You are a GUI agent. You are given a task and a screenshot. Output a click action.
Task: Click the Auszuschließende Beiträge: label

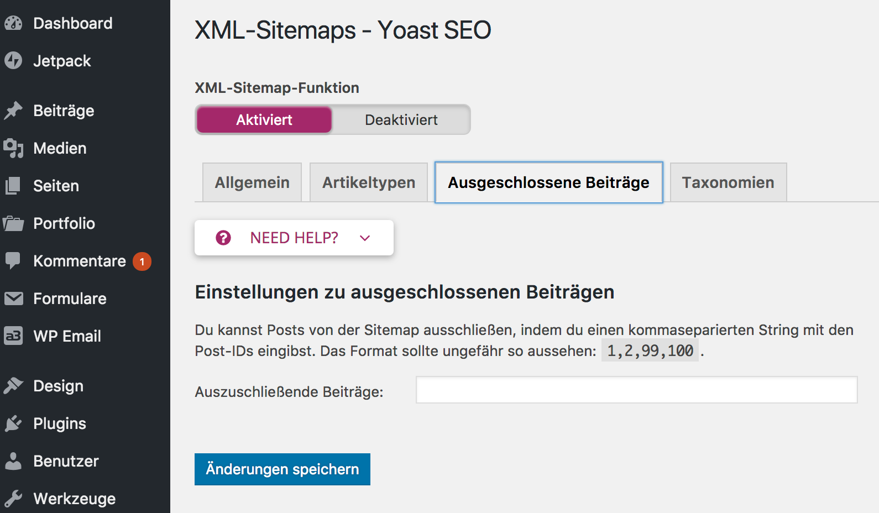pos(289,392)
